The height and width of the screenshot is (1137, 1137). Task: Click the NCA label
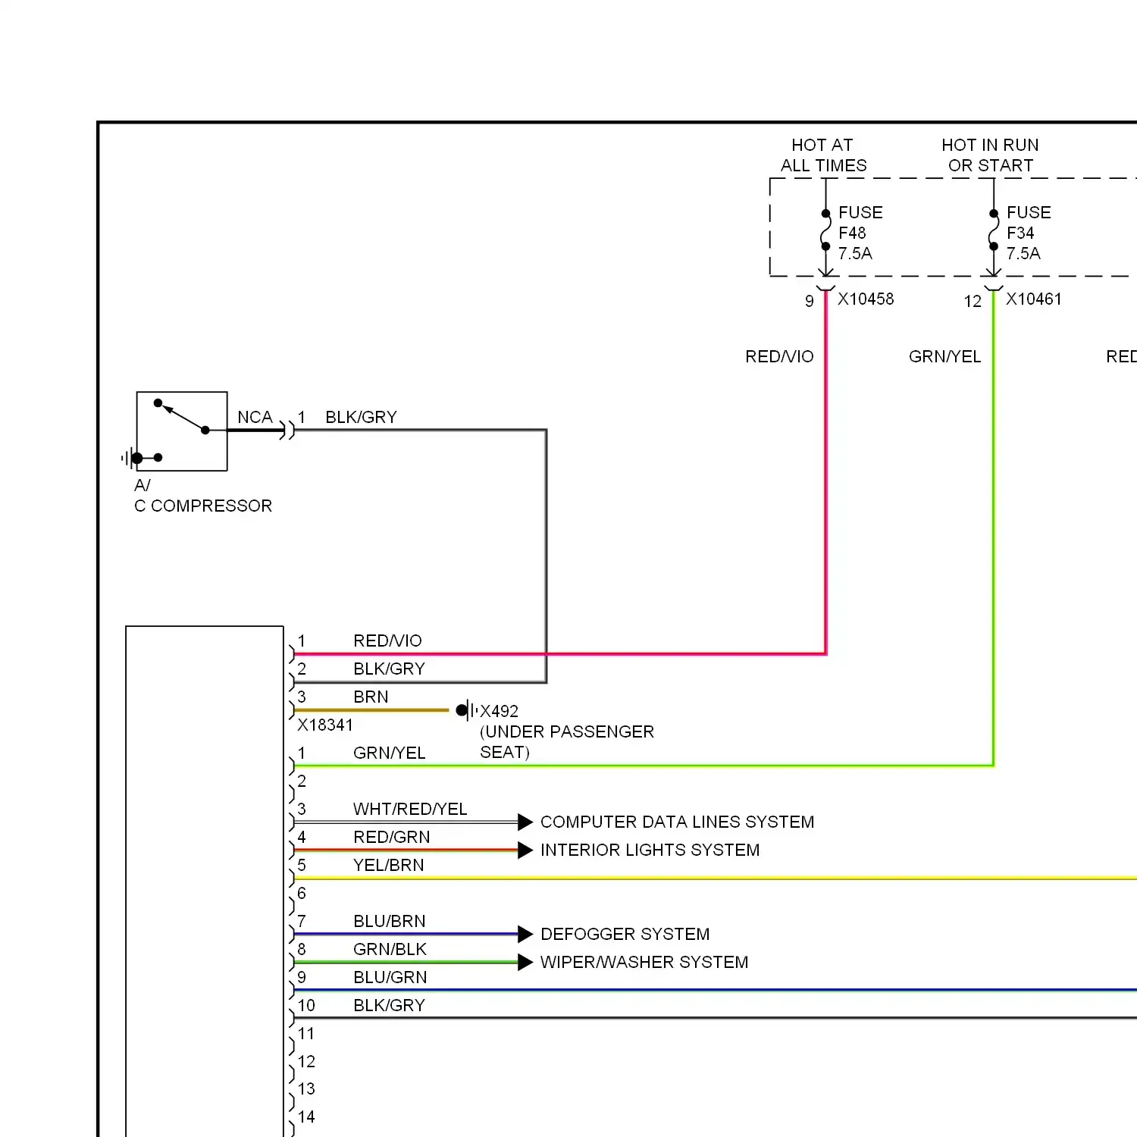[x=255, y=417]
